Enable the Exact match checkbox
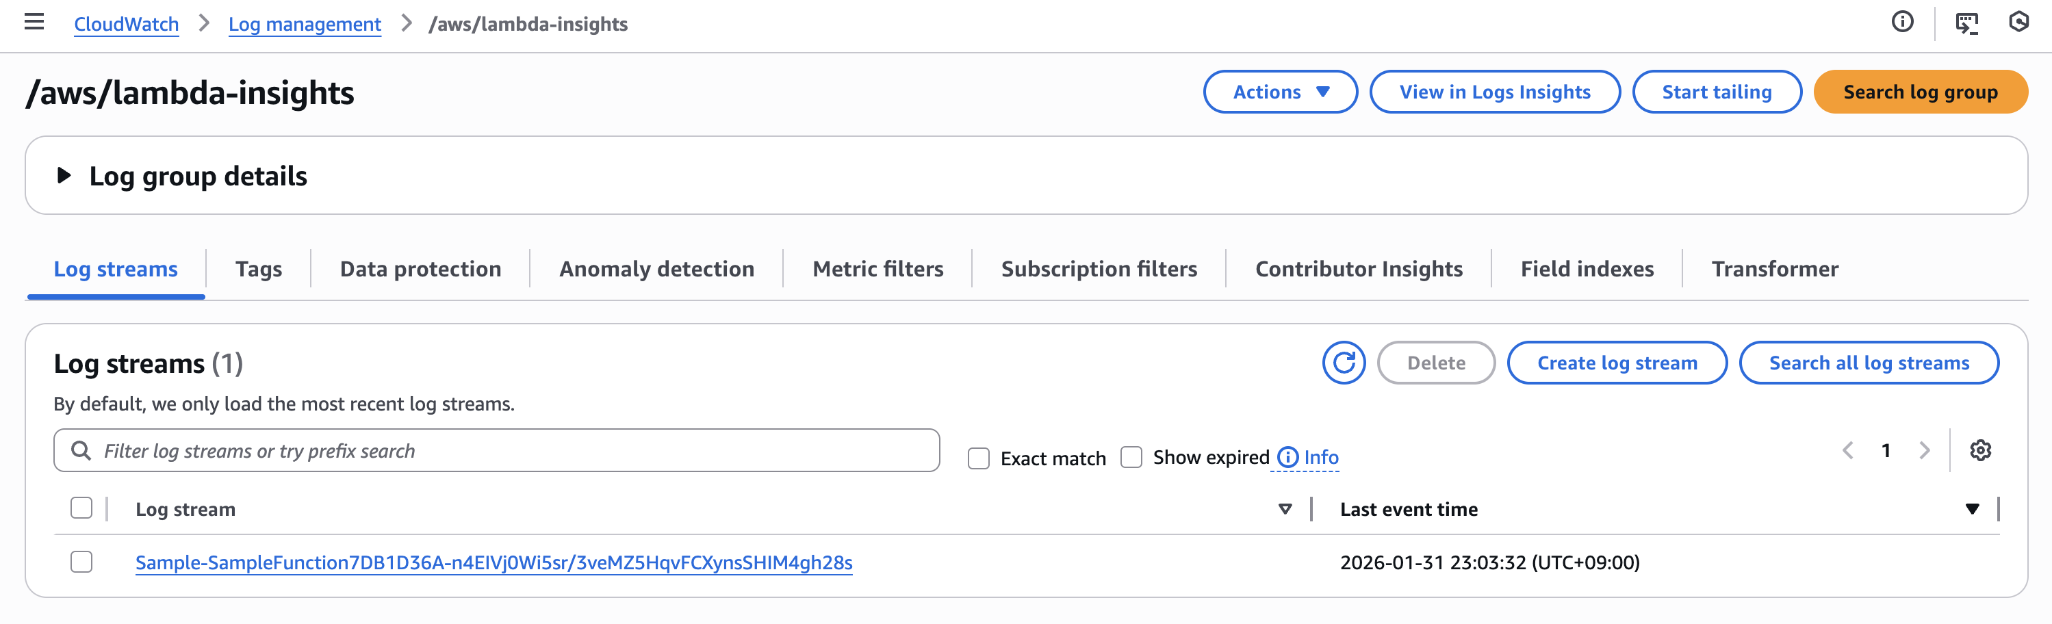The width and height of the screenshot is (2052, 624). click(978, 458)
